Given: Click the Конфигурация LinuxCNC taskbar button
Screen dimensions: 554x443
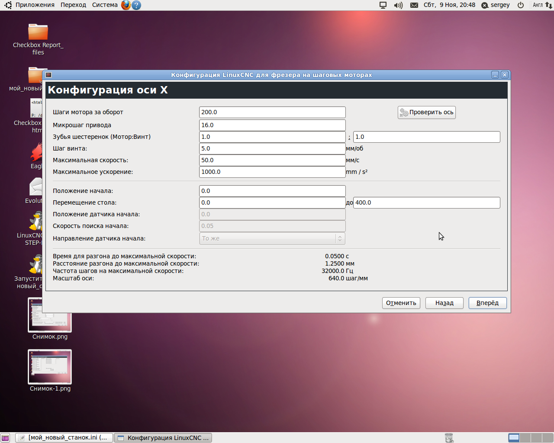Looking at the screenshot, I should pos(163,438).
